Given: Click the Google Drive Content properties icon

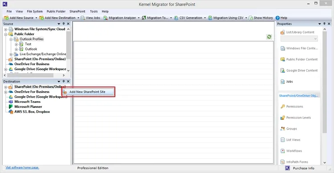Looking at the screenshot, I should click(283, 71).
